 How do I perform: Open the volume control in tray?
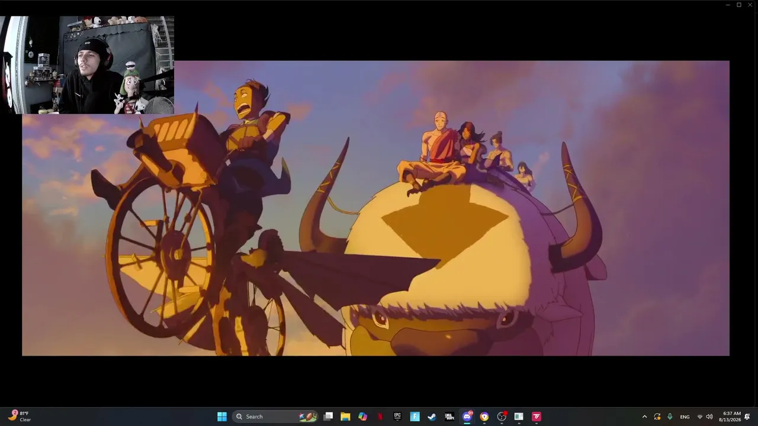click(709, 417)
